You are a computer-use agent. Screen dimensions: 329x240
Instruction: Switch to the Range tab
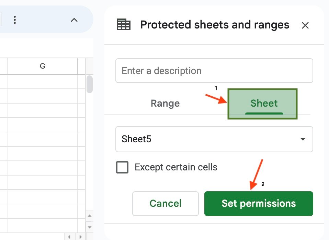pyautogui.click(x=165, y=104)
